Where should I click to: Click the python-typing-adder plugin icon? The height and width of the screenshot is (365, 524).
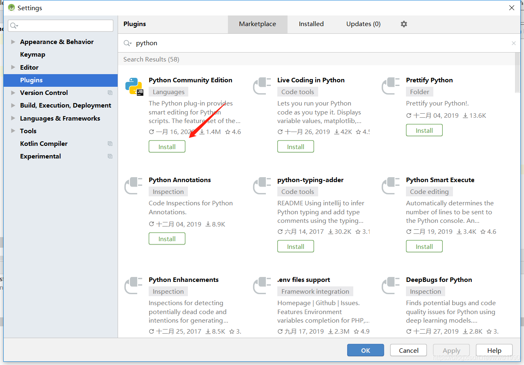click(262, 186)
